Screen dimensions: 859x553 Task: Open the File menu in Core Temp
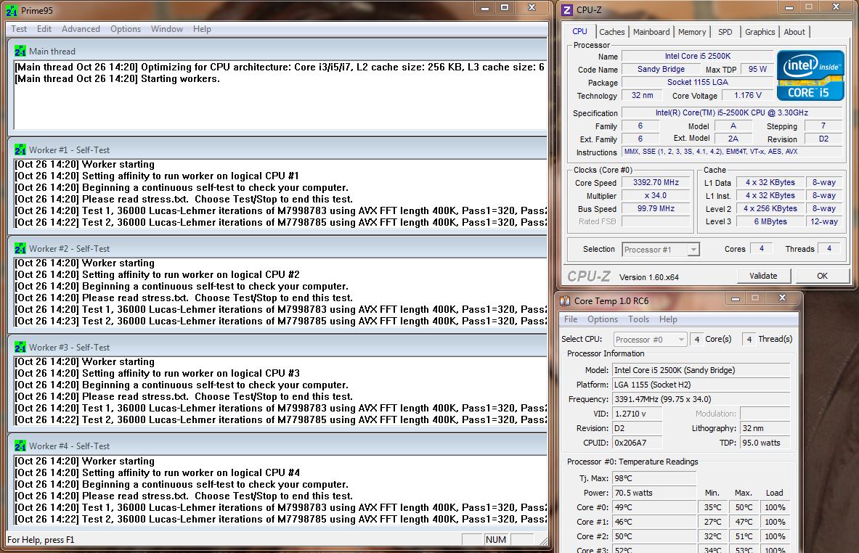570,319
